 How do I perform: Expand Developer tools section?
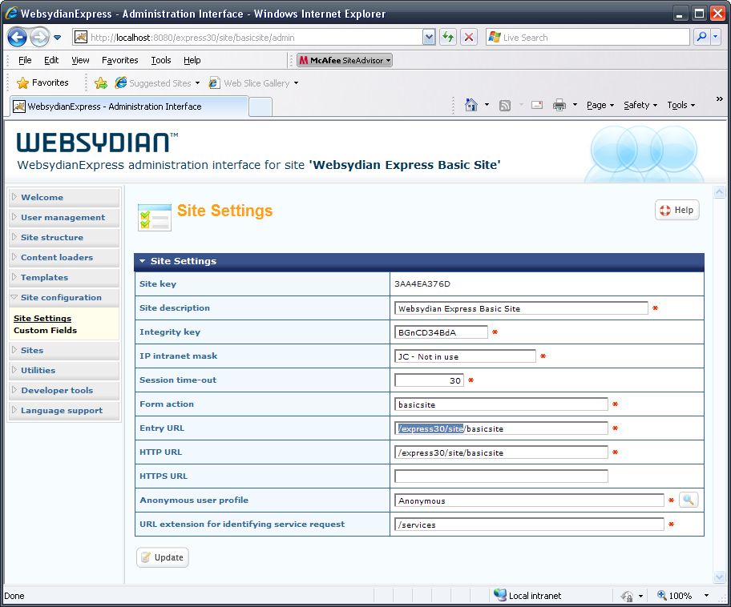(x=64, y=390)
